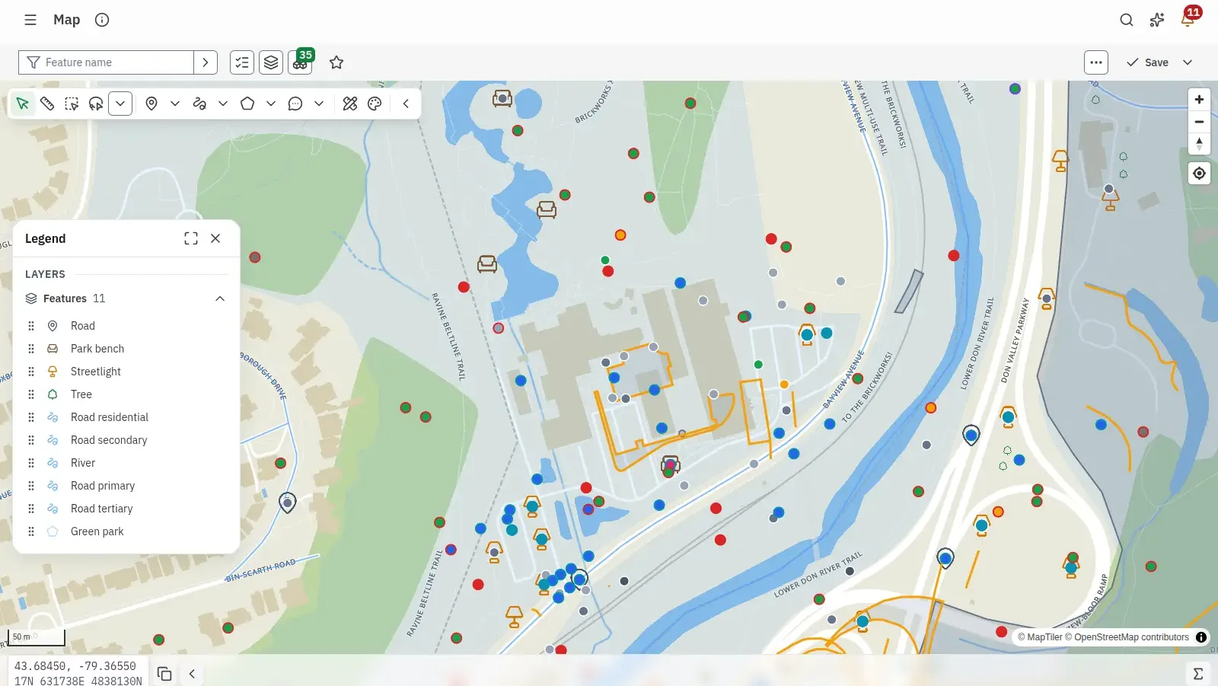1218x686 pixels.
Task: Expand the point tool options
Action: tap(175, 104)
